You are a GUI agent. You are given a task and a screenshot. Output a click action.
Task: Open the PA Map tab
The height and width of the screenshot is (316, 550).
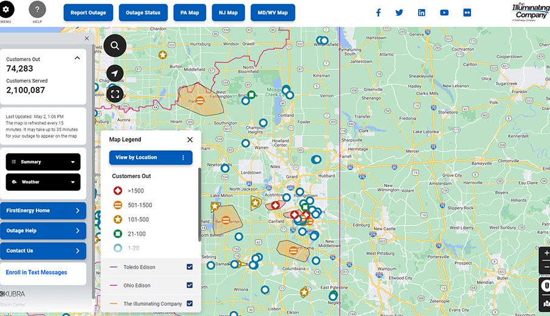click(x=190, y=13)
